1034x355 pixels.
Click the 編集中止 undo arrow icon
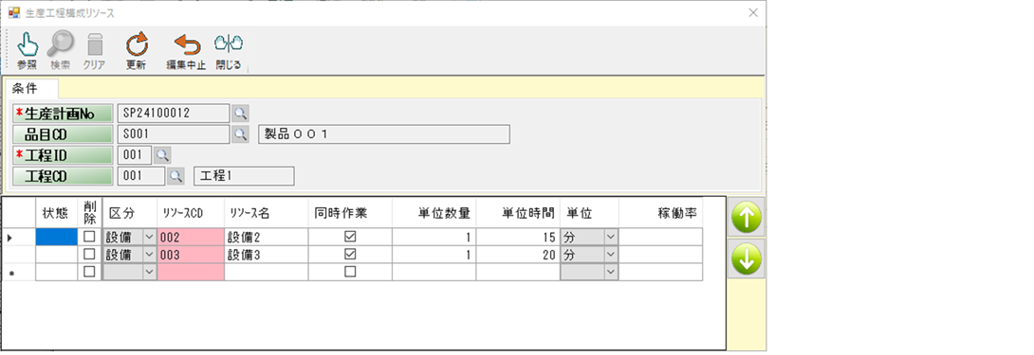(187, 44)
